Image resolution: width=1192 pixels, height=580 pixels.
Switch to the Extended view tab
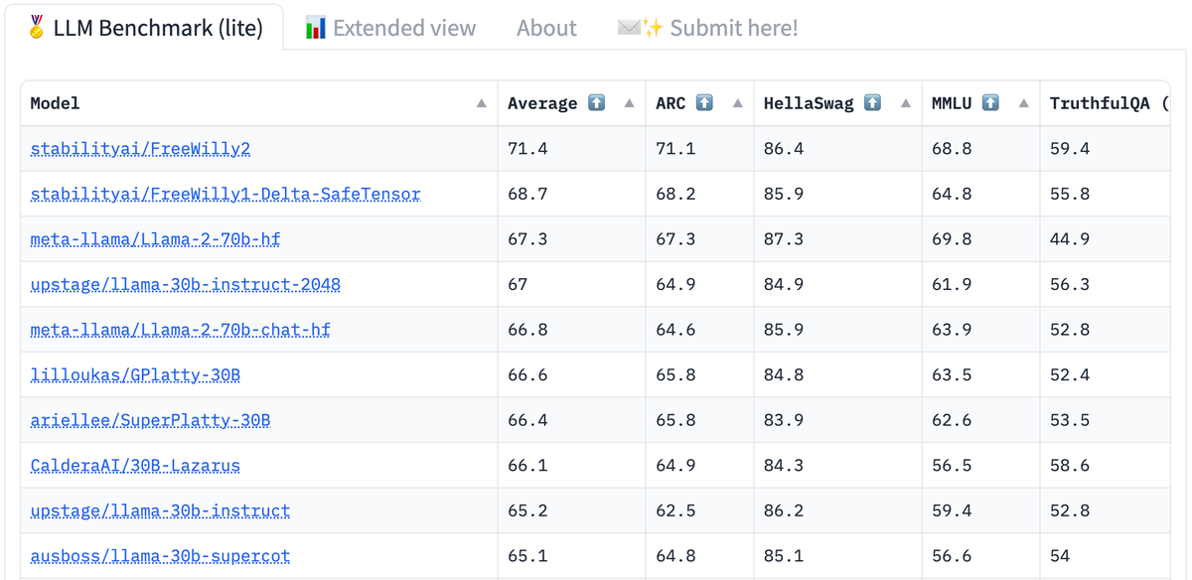click(390, 28)
